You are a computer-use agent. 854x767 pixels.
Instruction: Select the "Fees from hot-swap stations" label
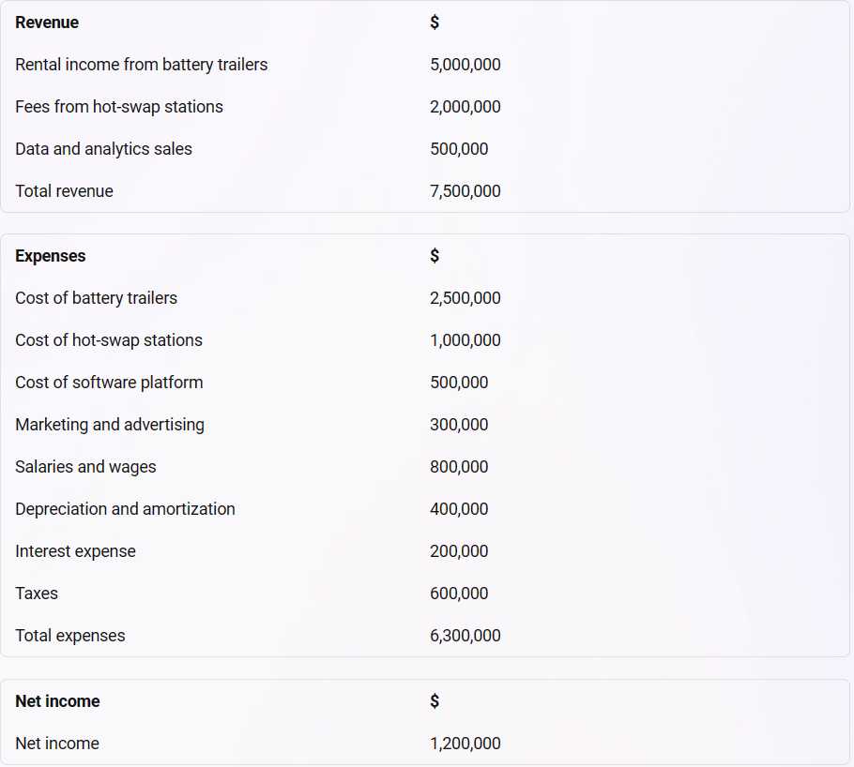pyautogui.click(x=119, y=107)
